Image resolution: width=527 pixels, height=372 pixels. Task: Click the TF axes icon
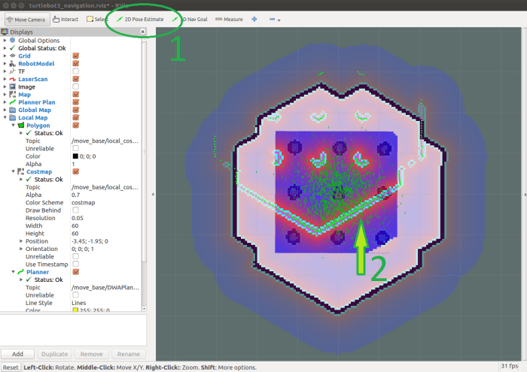click(13, 71)
